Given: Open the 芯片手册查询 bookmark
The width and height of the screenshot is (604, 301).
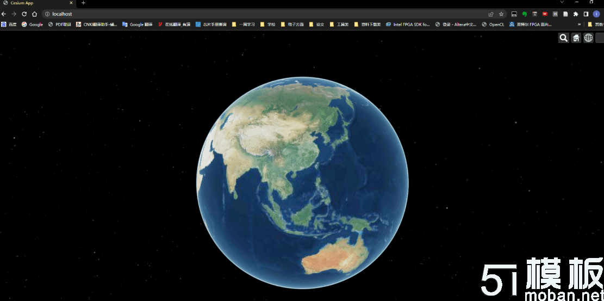Looking at the screenshot, I should pyautogui.click(x=211, y=24).
